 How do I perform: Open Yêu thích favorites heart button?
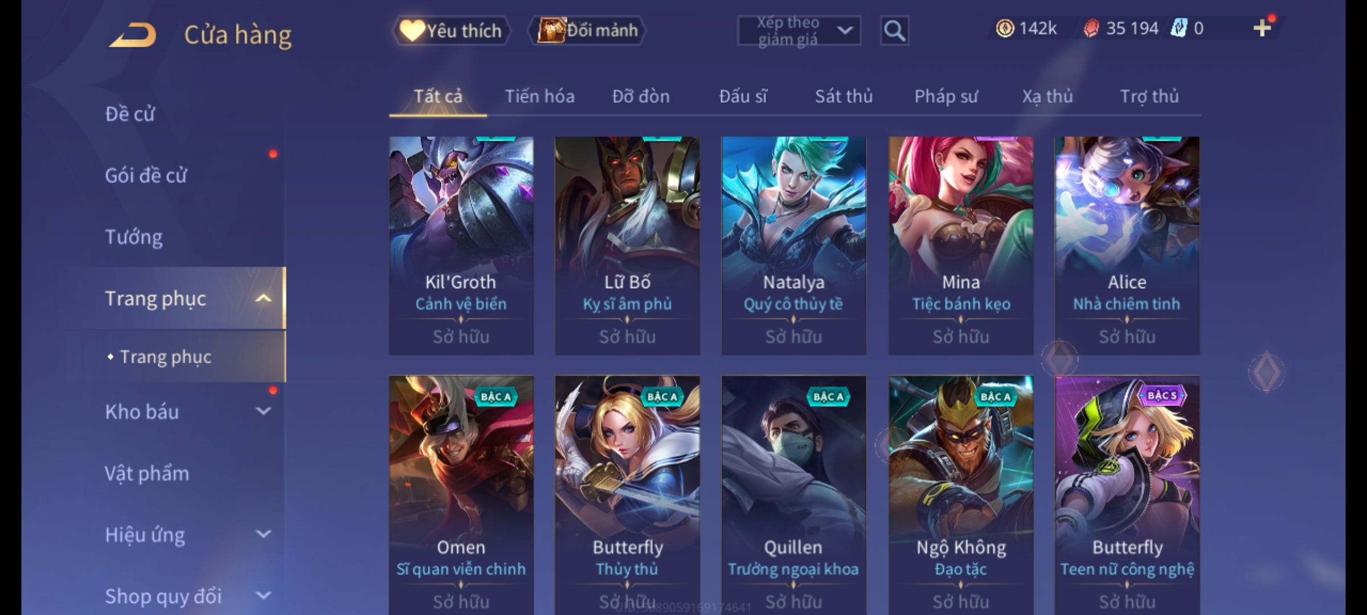(x=451, y=31)
